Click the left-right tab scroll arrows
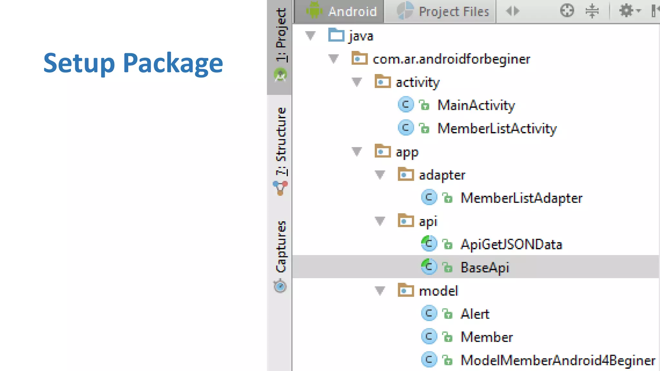 click(x=512, y=11)
